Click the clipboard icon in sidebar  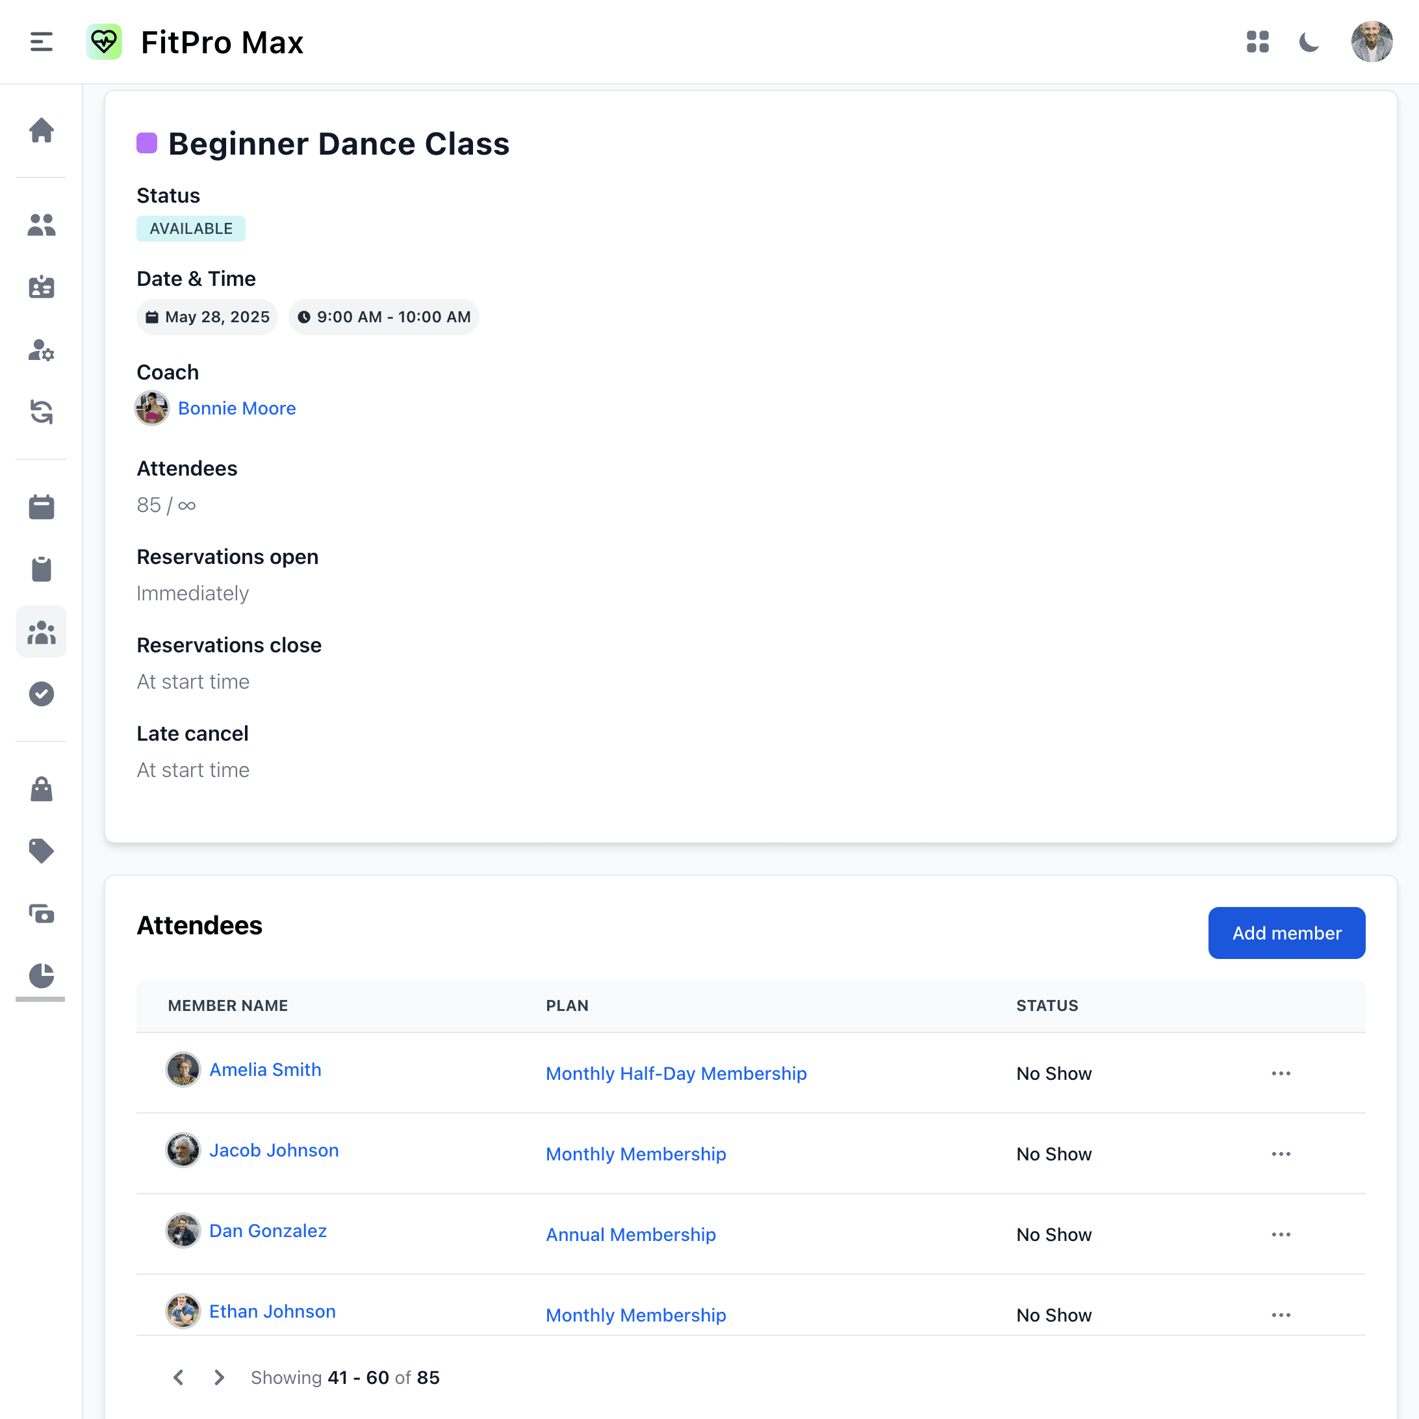(x=41, y=569)
